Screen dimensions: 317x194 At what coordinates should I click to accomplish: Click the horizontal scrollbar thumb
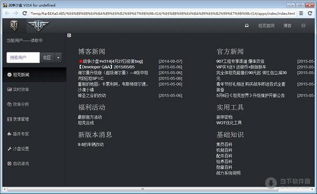click(x=143, y=189)
